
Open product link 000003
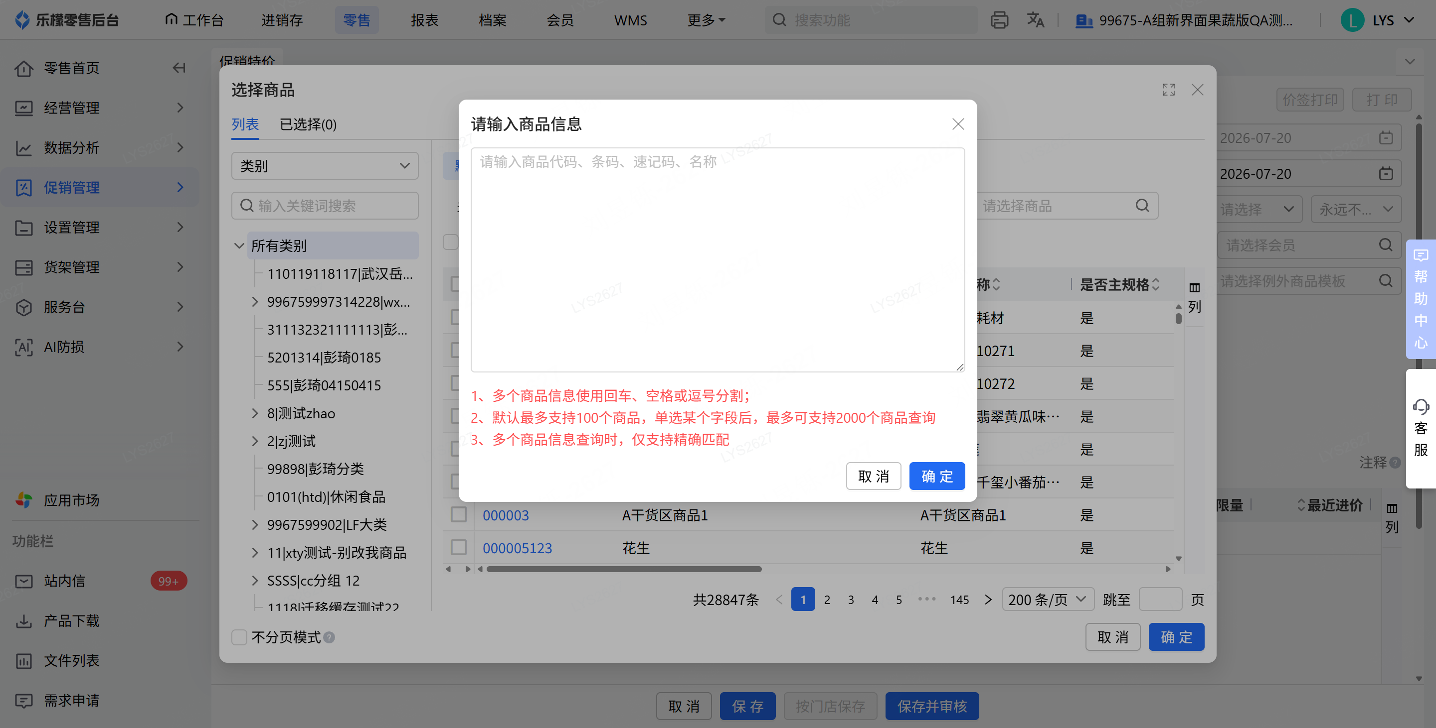(x=506, y=515)
